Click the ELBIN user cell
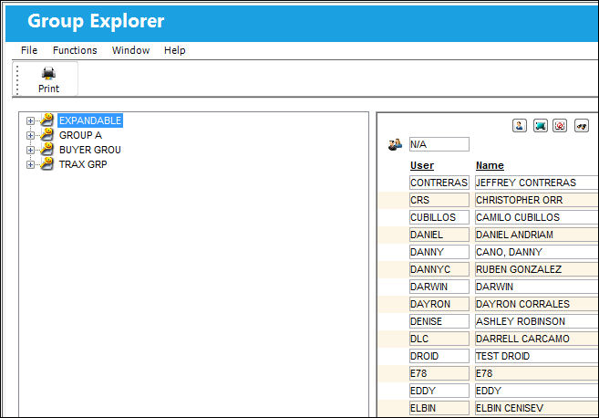This screenshot has height=418, width=599. (439, 408)
